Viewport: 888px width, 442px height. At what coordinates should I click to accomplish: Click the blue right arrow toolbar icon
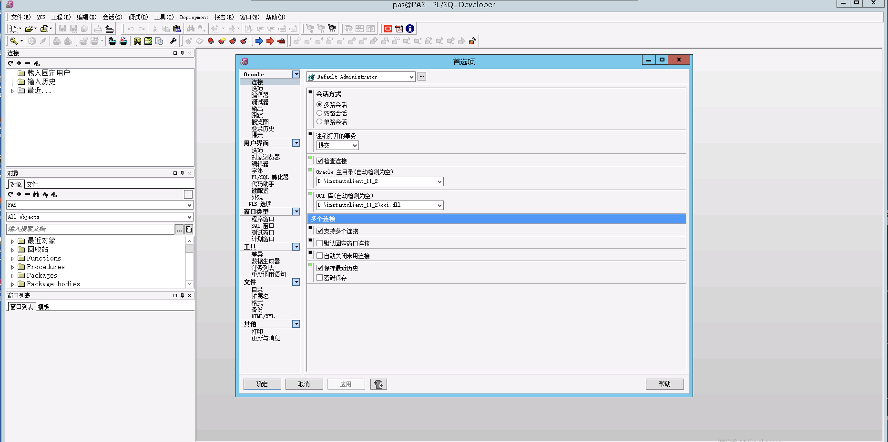point(259,41)
